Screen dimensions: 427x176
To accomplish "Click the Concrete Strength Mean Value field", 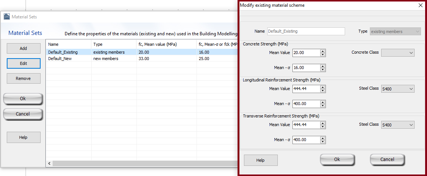I will (x=306, y=53).
